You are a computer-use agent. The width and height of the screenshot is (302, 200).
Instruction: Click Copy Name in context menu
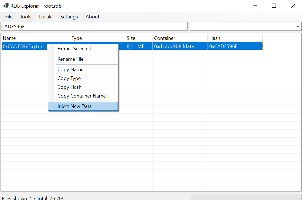pos(83,69)
